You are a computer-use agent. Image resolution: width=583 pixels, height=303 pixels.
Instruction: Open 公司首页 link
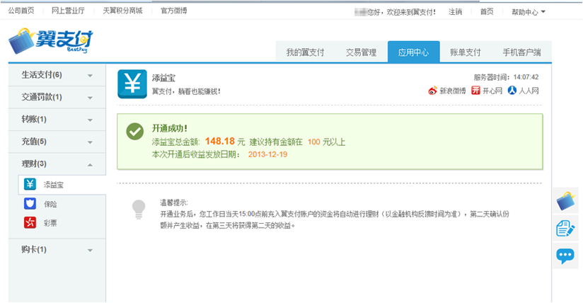click(21, 11)
